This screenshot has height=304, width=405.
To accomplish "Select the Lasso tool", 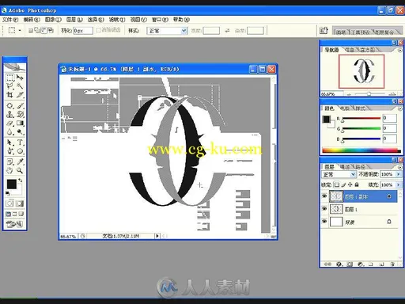I will pyautogui.click(x=10, y=85).
